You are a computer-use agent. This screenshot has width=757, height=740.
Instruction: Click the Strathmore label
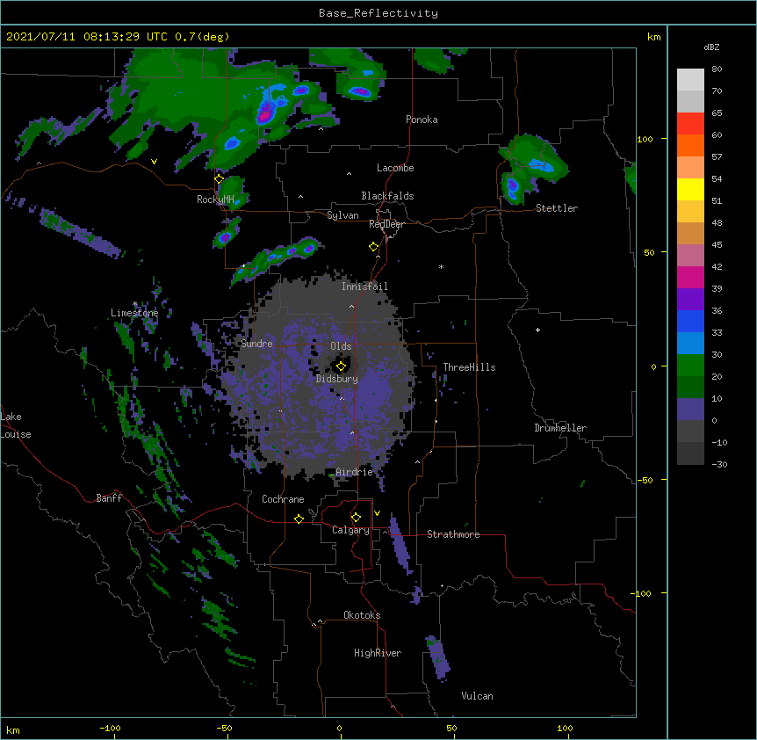click(x=453, y=534)
